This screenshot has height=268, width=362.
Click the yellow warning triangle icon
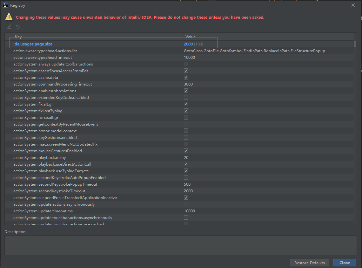[x=9, y=17]
